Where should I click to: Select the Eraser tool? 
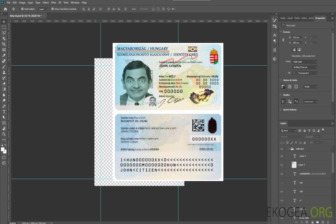coord(4,84)
